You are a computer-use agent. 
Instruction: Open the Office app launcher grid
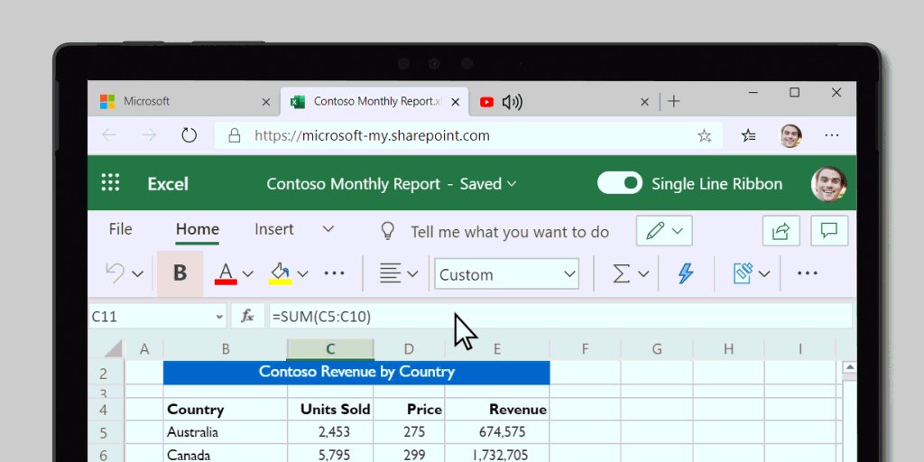pos(110,182)
